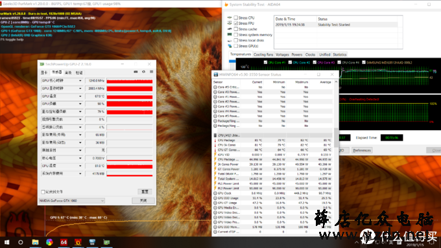Select PL1 Power Limit row in HWiNFO
Screen dimensions: 441x248
click(x=273, y=183)
